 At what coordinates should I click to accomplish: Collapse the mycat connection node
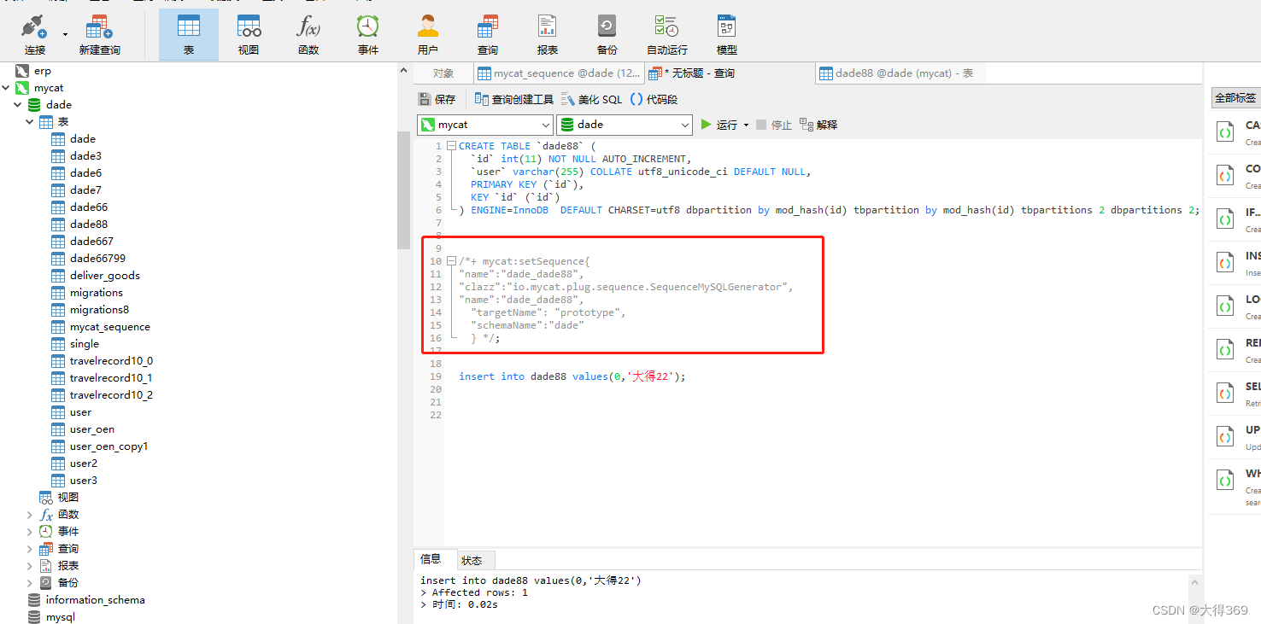[6, 88]
